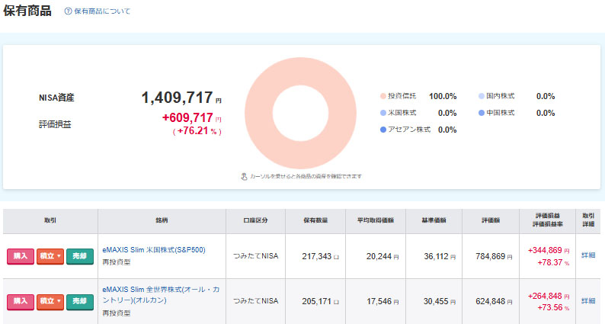This screenshot has width=605, height=324.
Task: Select the 米国株式 legend dot
Action: point(383,113)
